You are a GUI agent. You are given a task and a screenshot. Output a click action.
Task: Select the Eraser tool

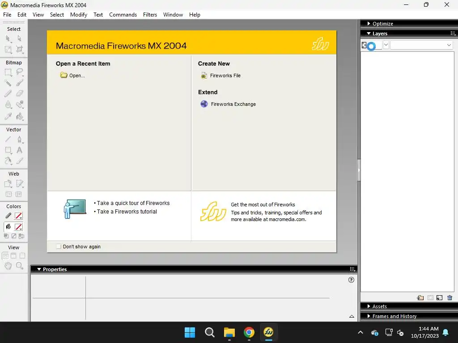(x=19, y=93)
